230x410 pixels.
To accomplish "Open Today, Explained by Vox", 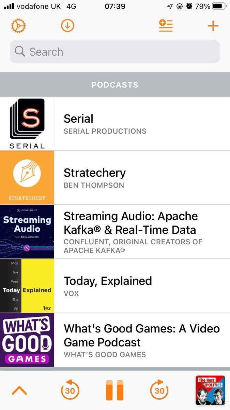I will pyautogui.click(x=108, y=281).
